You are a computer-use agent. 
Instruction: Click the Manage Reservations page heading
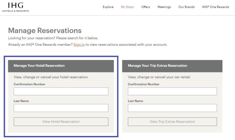pos(45,30)
